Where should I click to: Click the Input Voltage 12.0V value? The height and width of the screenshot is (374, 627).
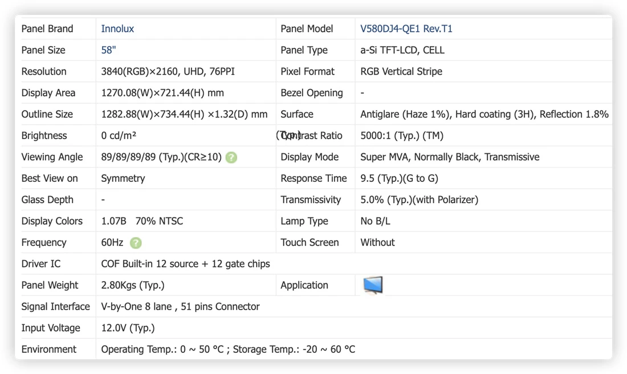coord(128,328)
